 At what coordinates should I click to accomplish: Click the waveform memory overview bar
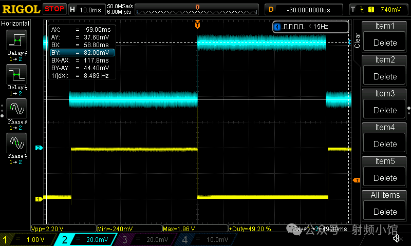pyautogui.click(x=197, y=10)
